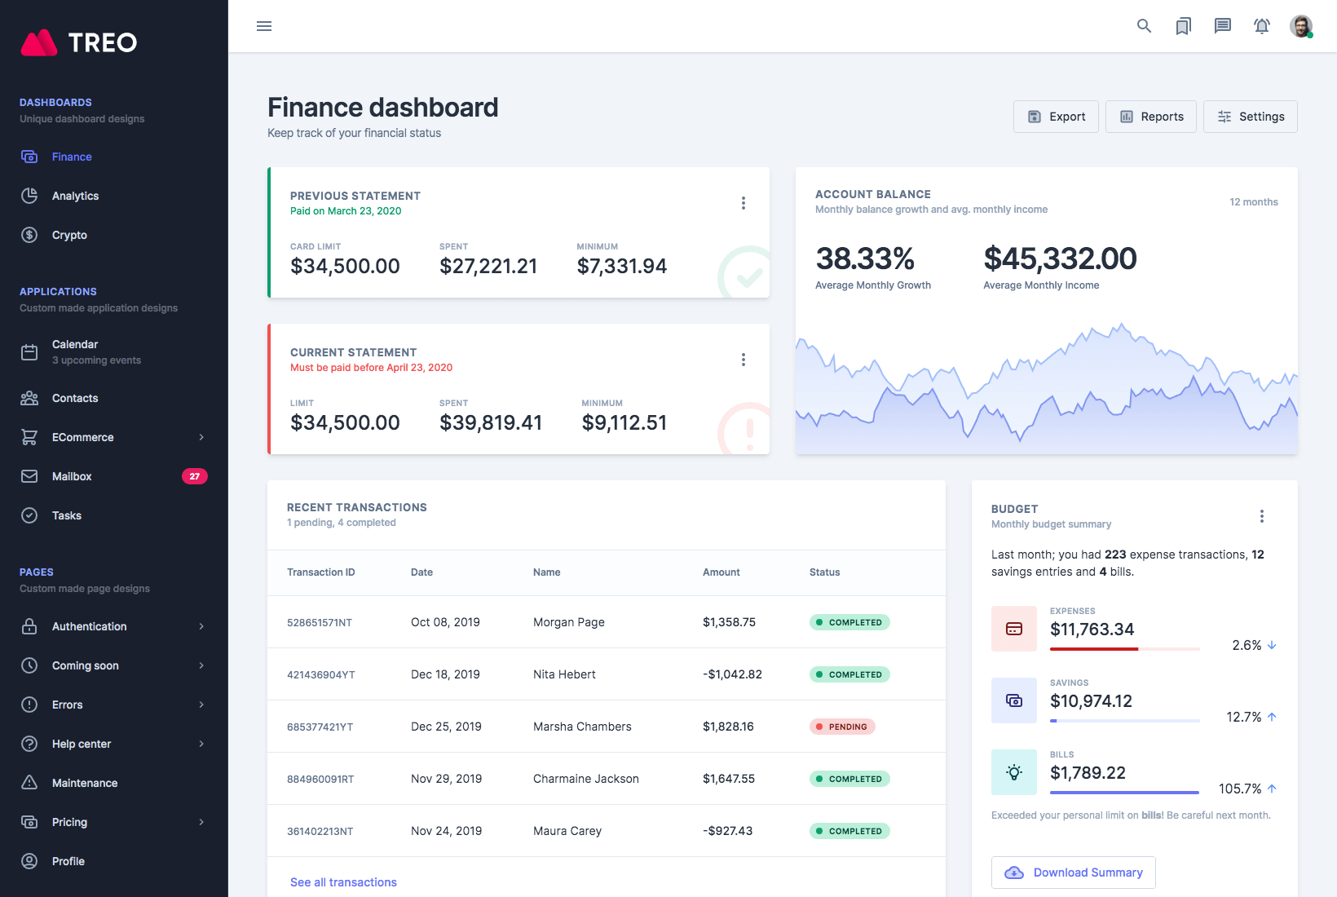
Task: Open the Budget card options menu
Action: coord(1261,516)
